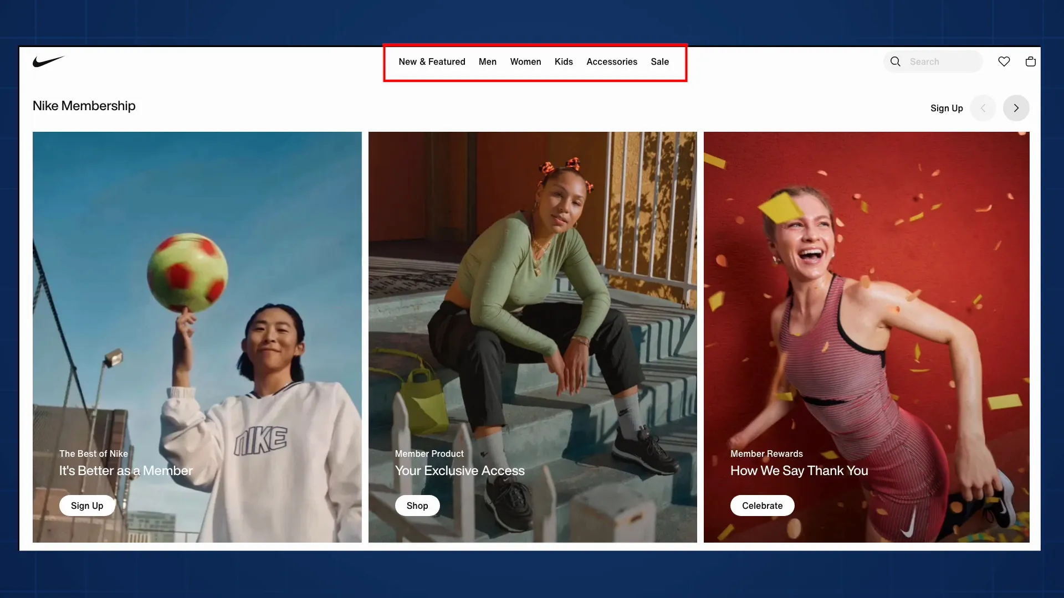Click 'Member Product' caption text
The image size is (1064, 598).
[429, 453]
